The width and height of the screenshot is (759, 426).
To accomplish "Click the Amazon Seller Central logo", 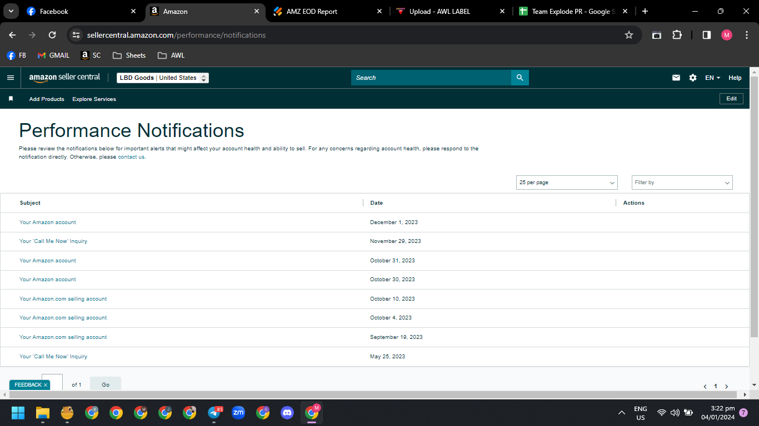I will click(64, 78).
